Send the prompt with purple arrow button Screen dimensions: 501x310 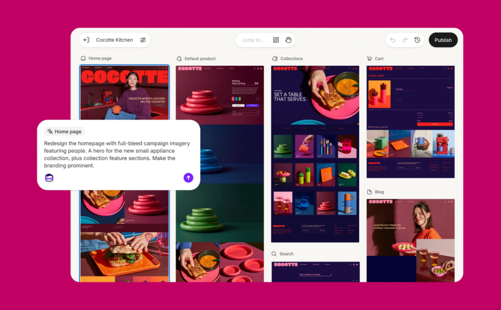pos(188,178)
